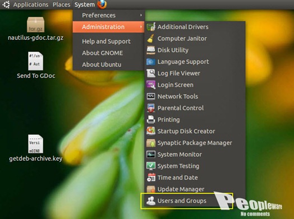This screenshot has width=294, height=219.
Task: Click the Disk Utility drive icon
Action: [151, 50]
